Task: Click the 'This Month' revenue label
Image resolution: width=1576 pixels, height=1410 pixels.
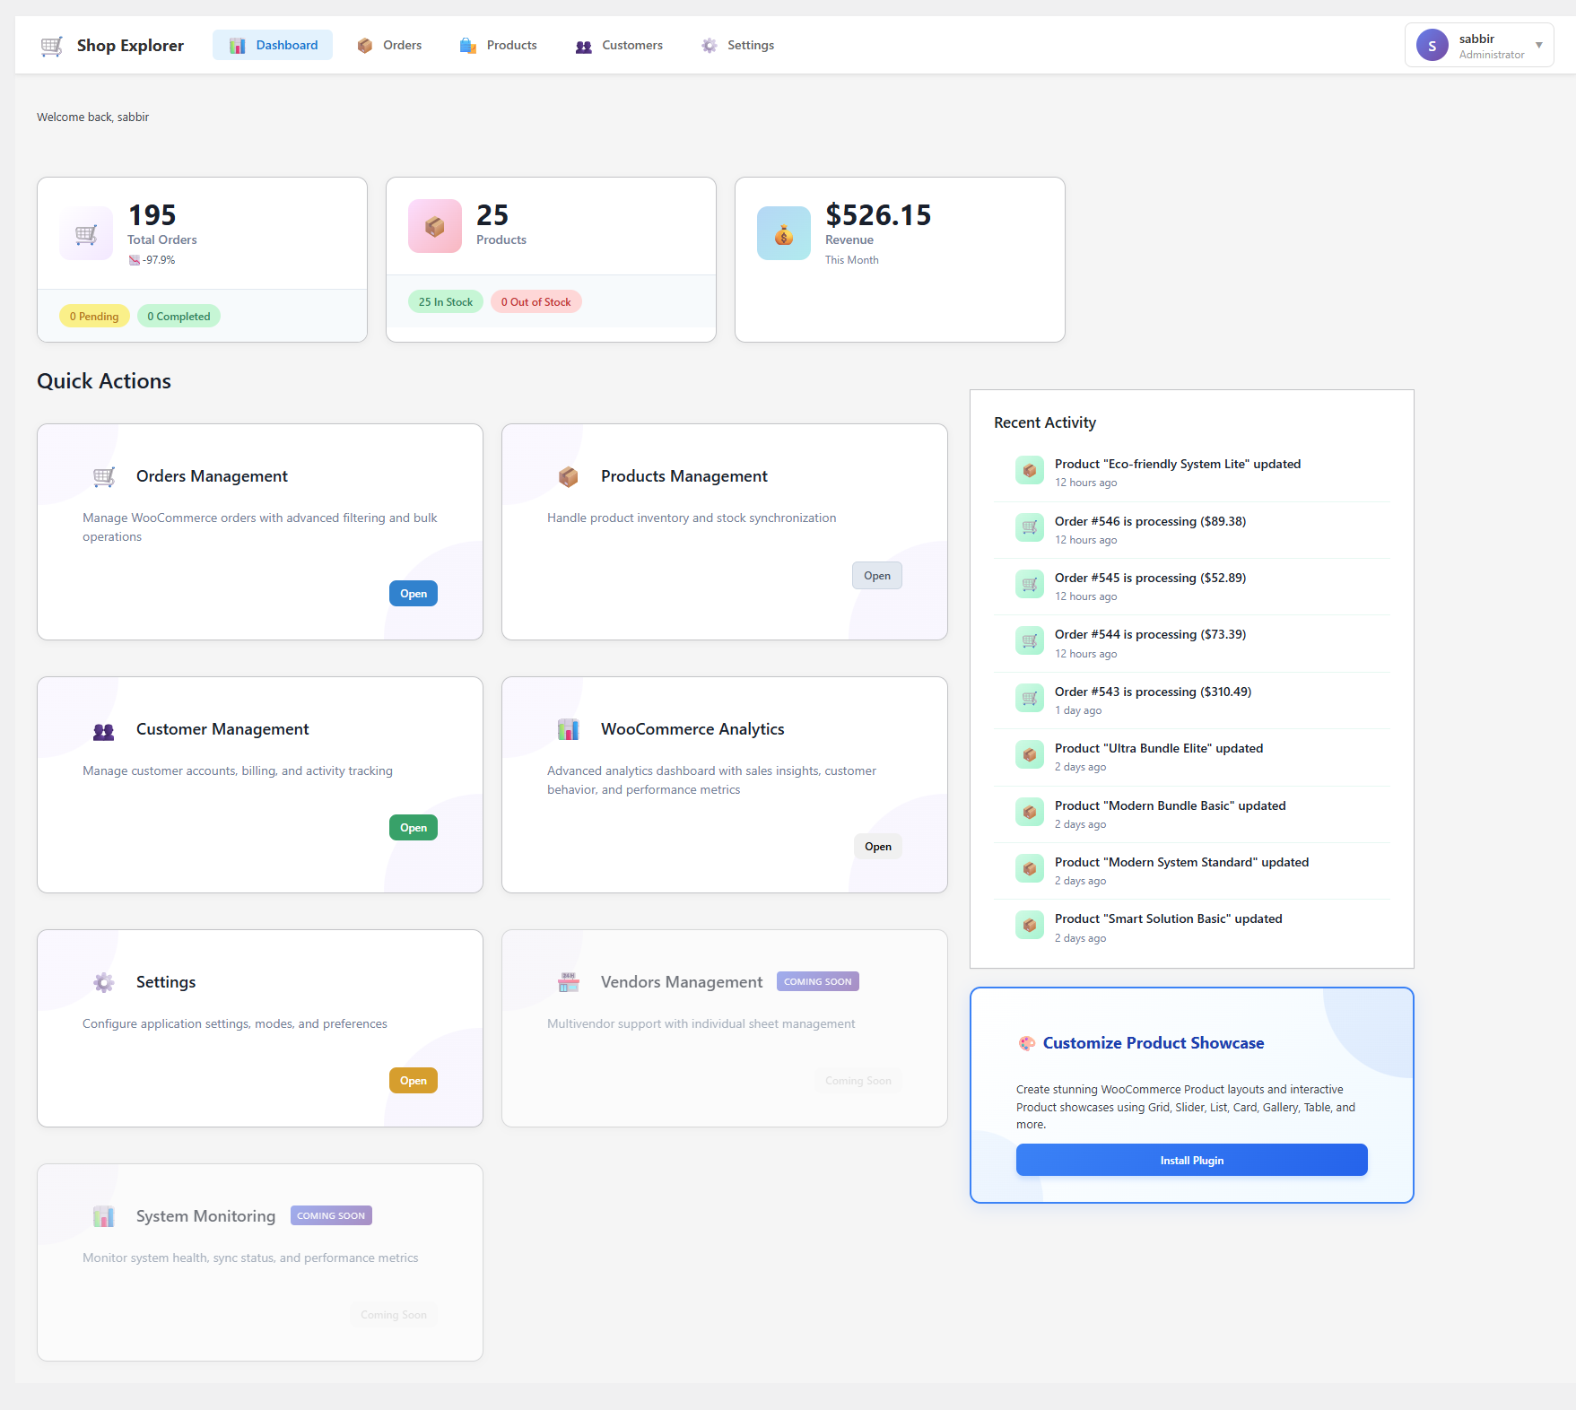Action: point(852,260)
